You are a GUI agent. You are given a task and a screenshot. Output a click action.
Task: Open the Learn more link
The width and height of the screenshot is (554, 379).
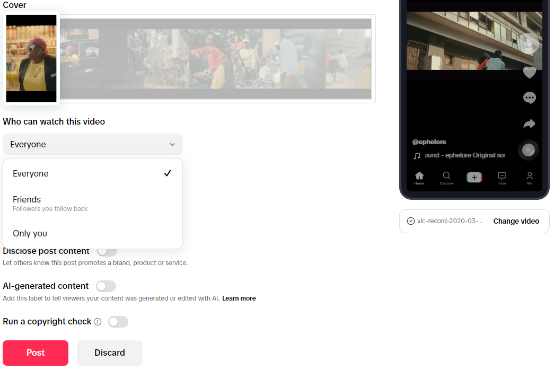point(239,298)
